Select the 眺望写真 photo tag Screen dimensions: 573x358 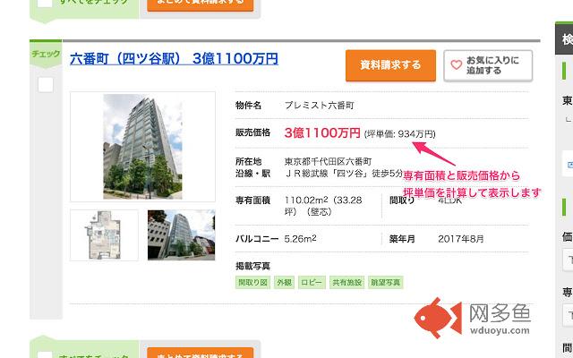pyautogui.click(x=386, y=283)
